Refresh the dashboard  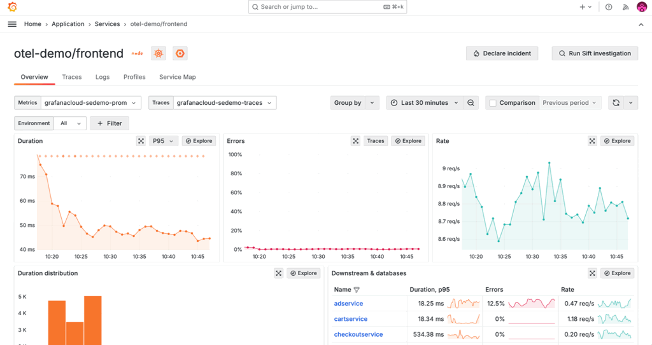[616, 103]
